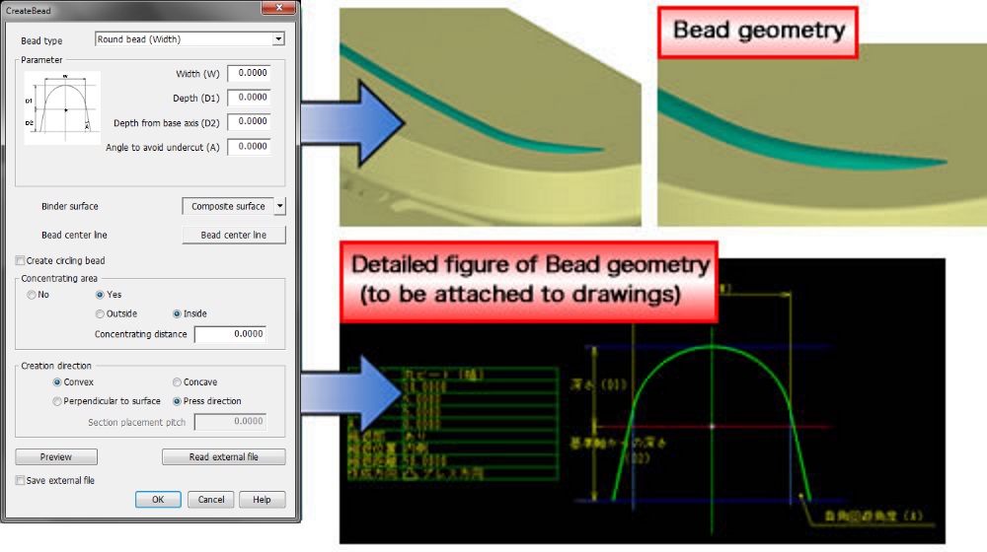Select Perpendicular to surface option
This screenshot has width=987, height=552.
point(57,401)
